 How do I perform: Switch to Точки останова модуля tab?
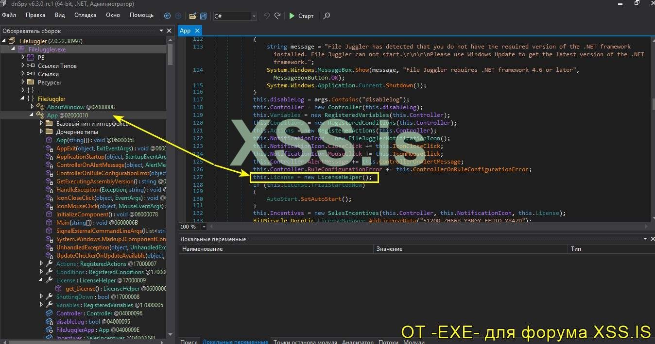[x=305, y=342]
